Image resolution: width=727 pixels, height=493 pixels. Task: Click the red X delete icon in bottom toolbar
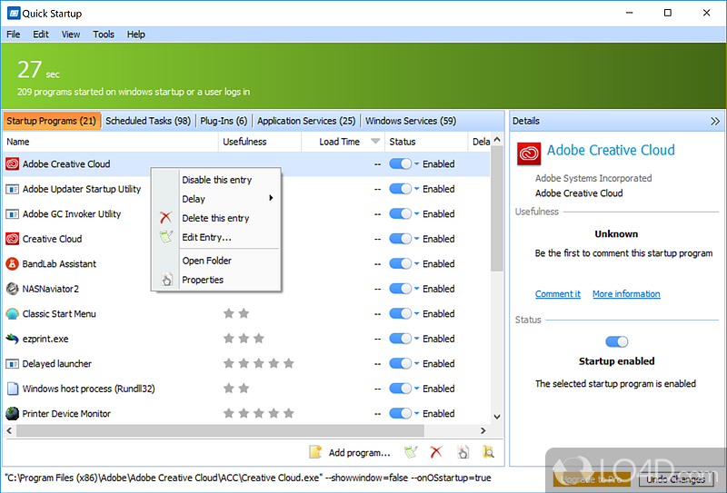(435, 452)
